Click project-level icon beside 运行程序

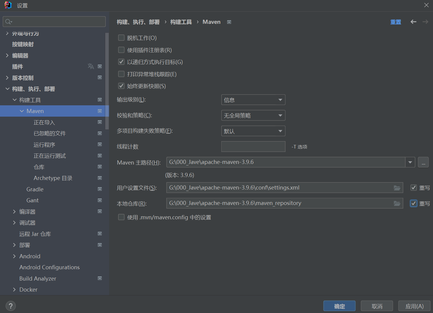[x=100, y=144]
